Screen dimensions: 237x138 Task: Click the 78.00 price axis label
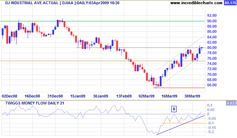coord(212,53)
